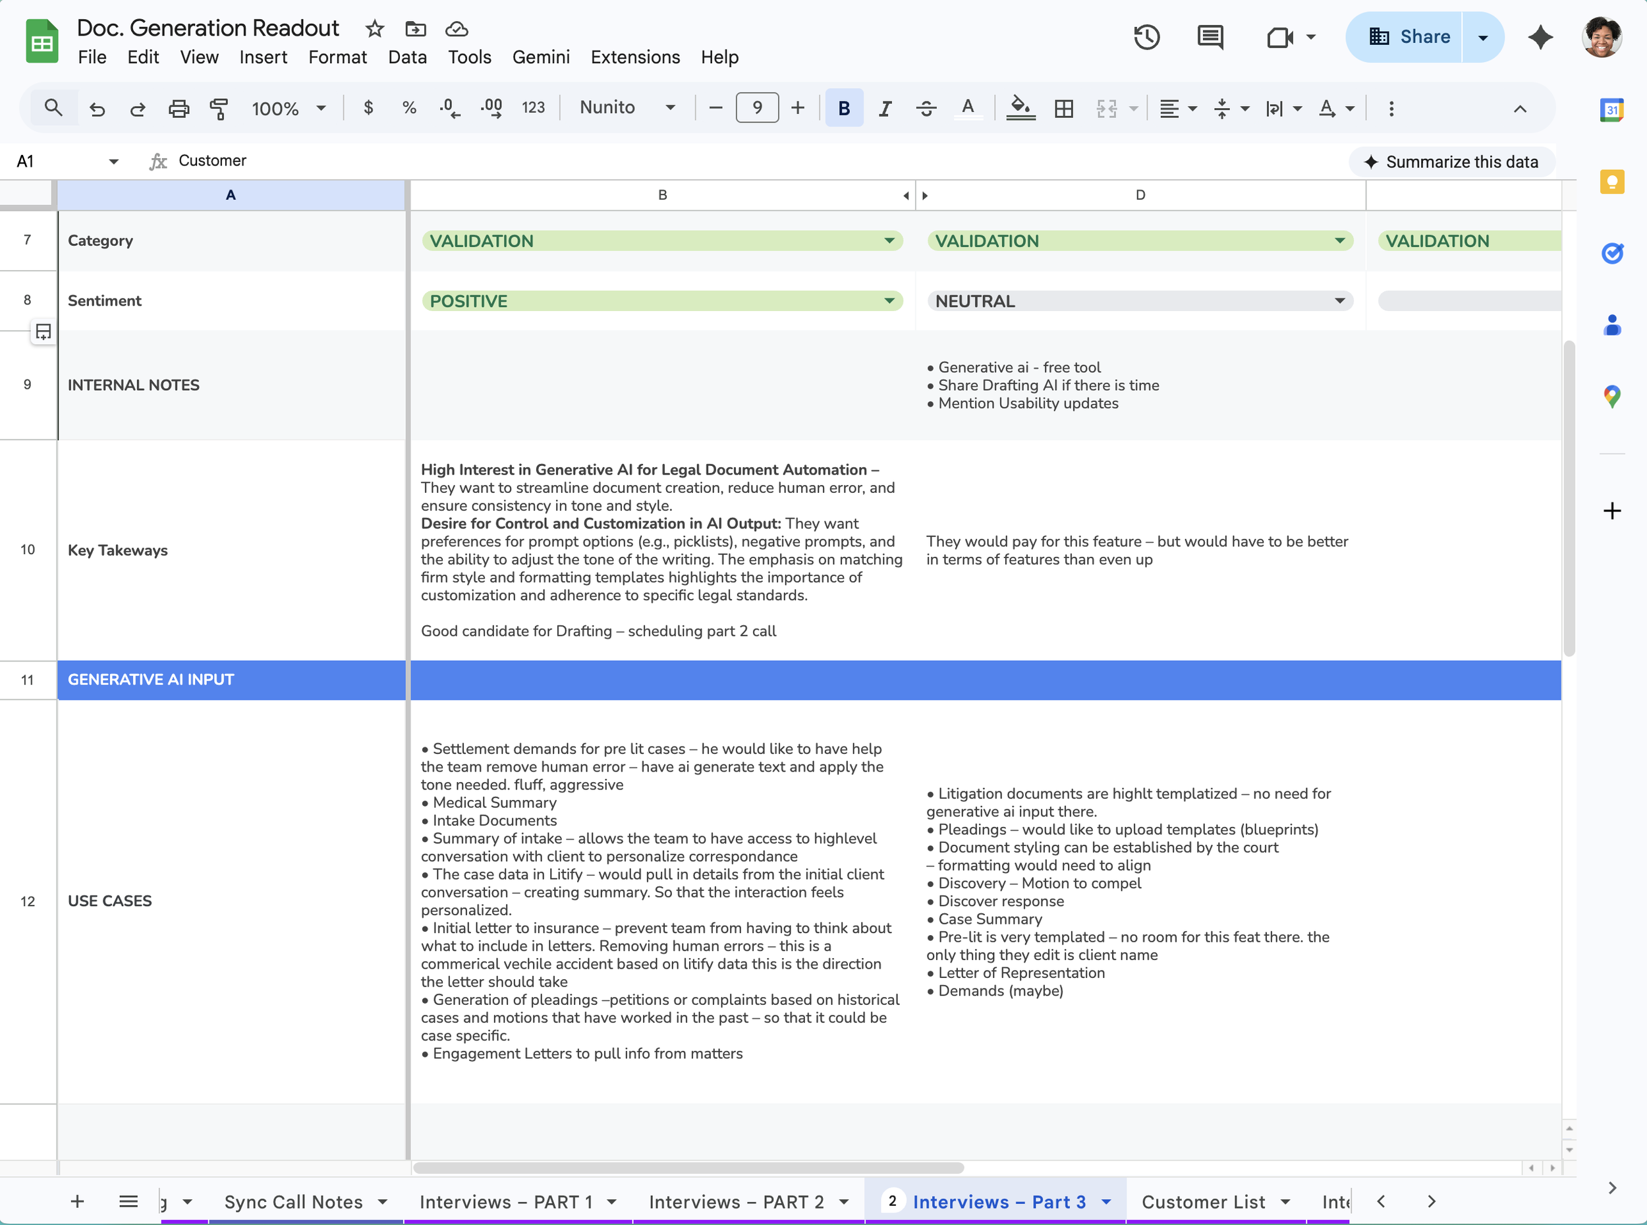The height and width of the screenshot is (1225, 1647).
Task: Open Google Maps side panel
Action: pyautogui.click(x=1611, y=397)
